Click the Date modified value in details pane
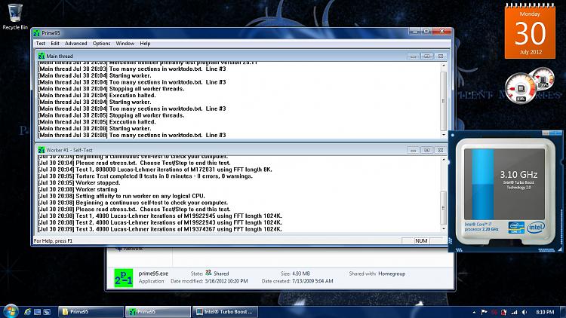The height and width of the screenshot is (318, 566). (226, 281)
